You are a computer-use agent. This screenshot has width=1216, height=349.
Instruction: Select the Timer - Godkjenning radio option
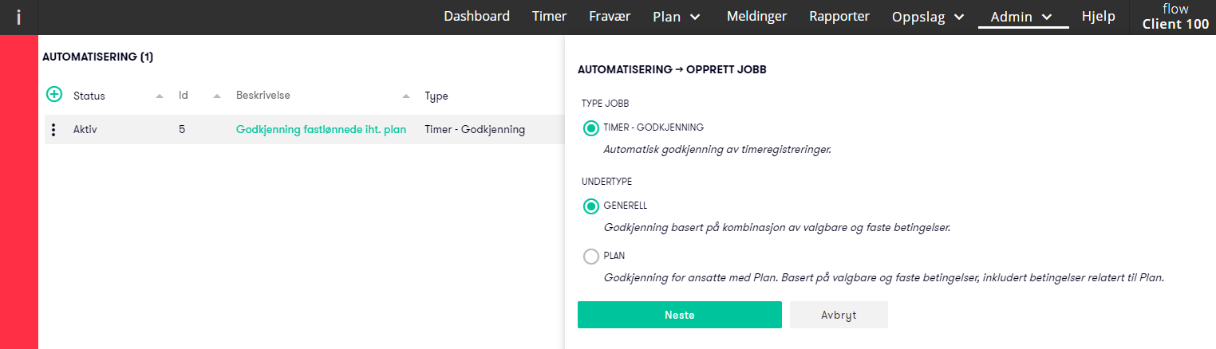(591, 127)
